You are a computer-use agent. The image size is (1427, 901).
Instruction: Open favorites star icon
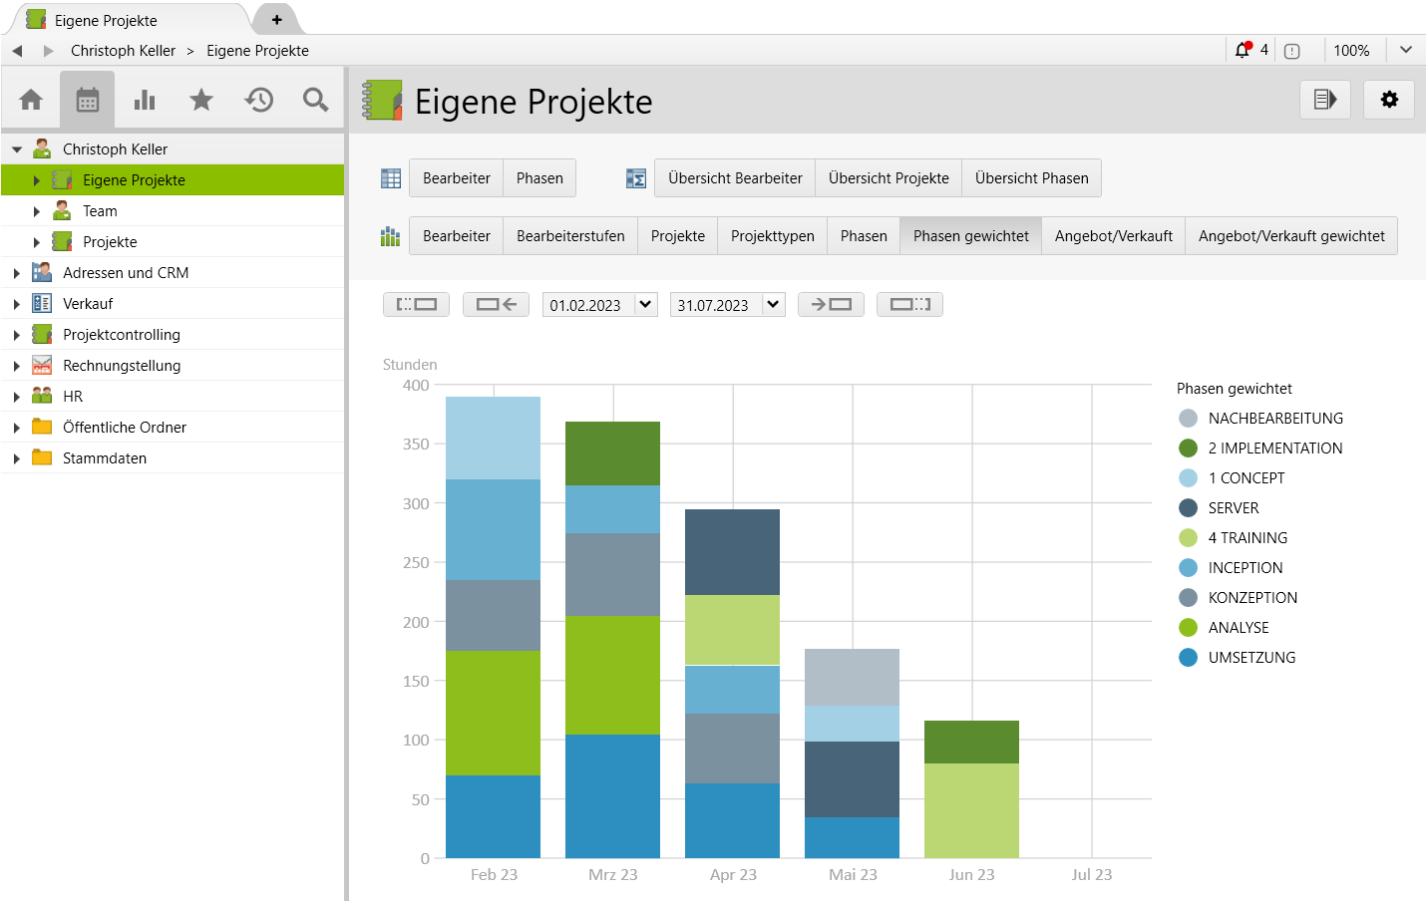click(201, 100)
